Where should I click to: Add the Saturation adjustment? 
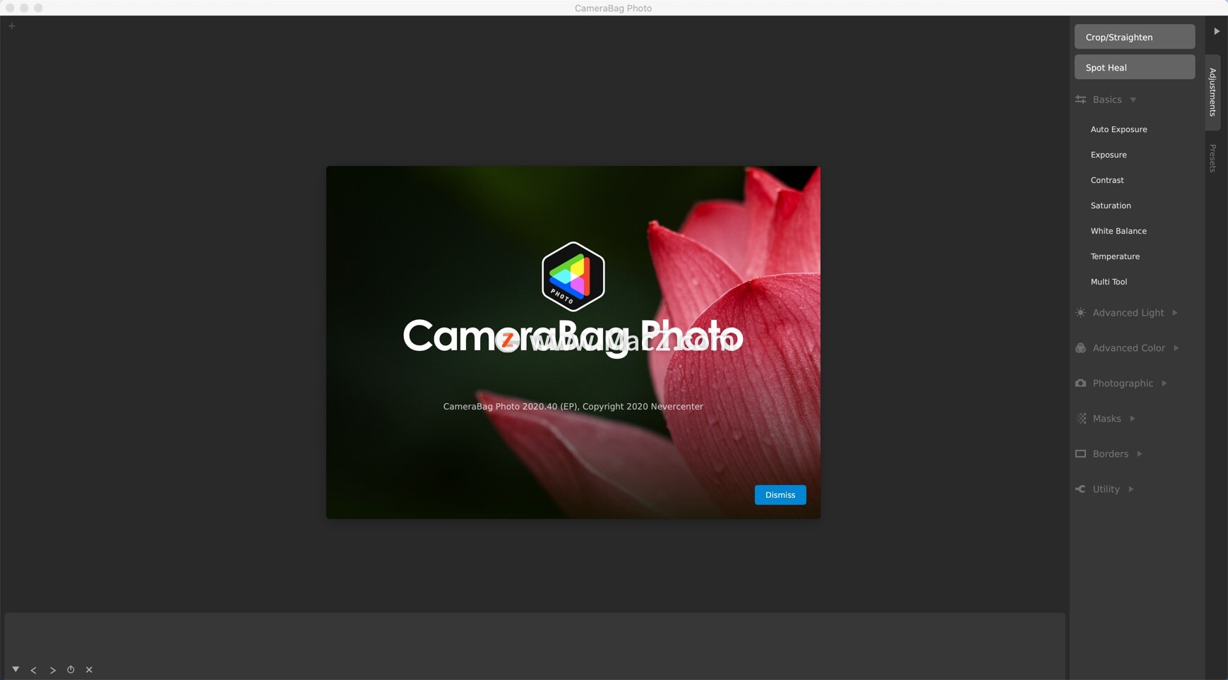[x=1111, y=205]
